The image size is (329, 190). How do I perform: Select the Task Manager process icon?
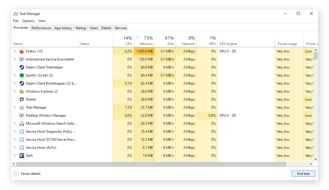pyautogui.click(x=22, y=107)
